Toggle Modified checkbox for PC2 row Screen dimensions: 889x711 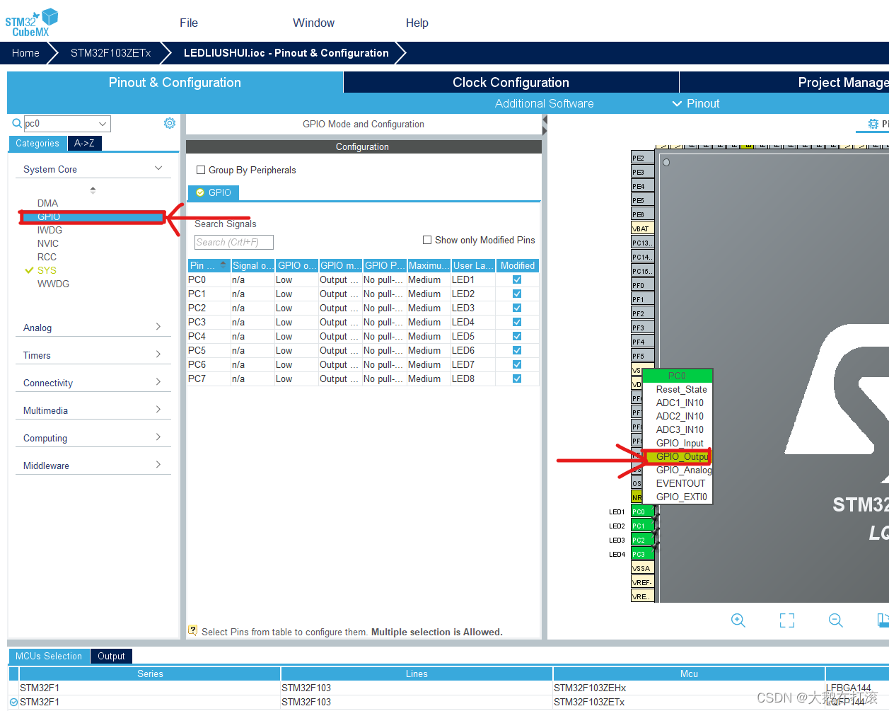pos(517,308)
